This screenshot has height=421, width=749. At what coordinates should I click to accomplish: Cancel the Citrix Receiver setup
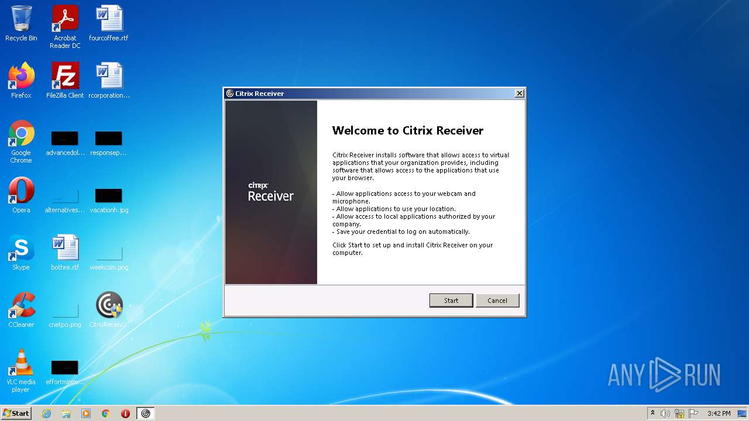(x=497, y=301)
